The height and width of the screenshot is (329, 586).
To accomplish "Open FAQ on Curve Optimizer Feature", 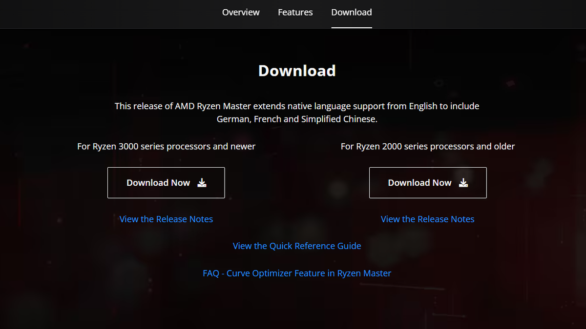I will click(x=297, y=273).
